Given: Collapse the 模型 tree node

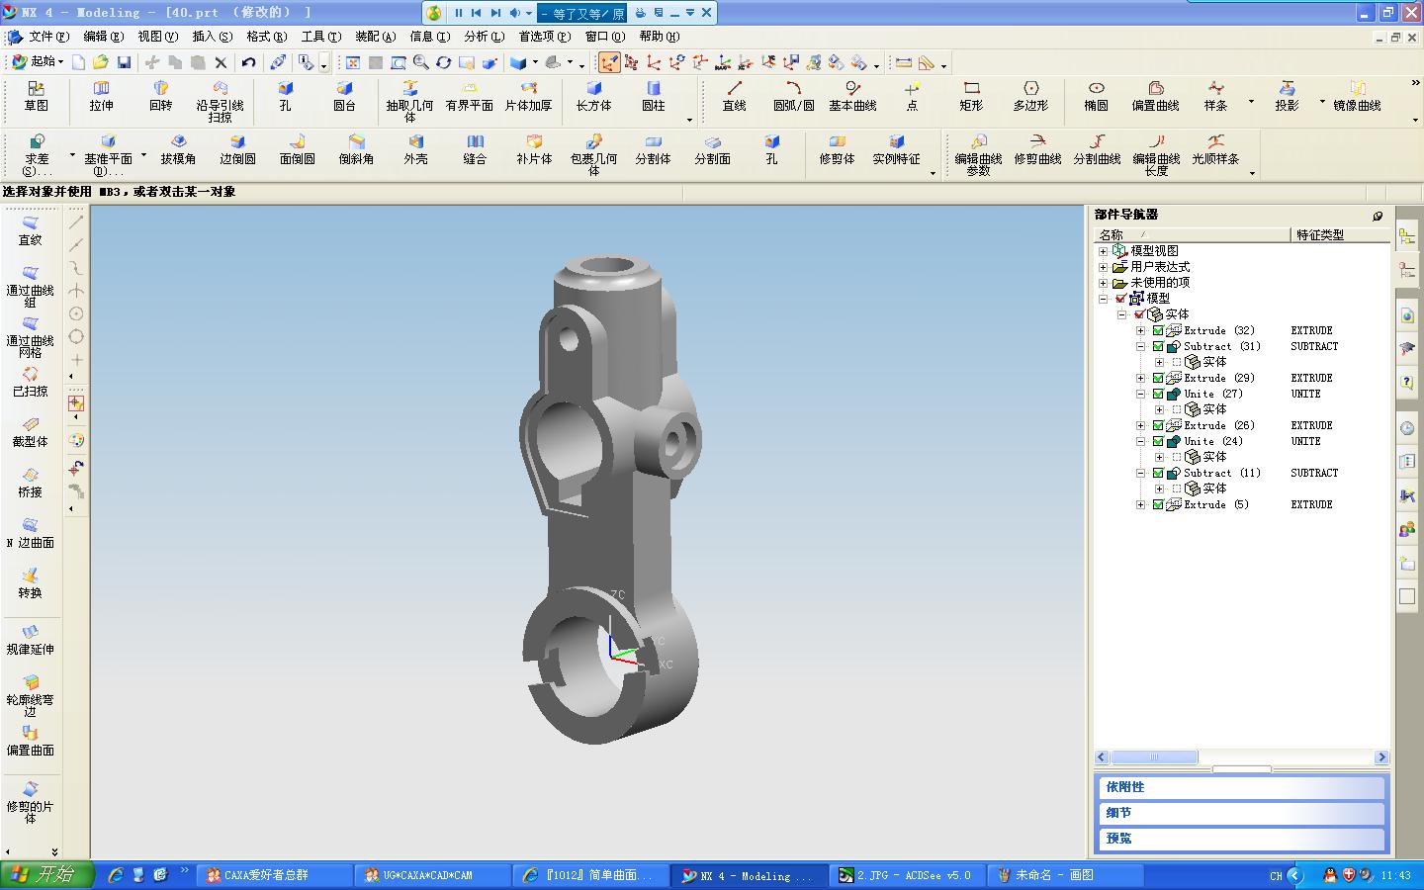Looking at the screenshot, I should point(1104,299).
